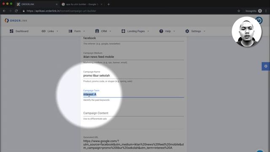Expand the CRM dropdown arrow
This screenshot has width=270, height=152.
point(110,31)
